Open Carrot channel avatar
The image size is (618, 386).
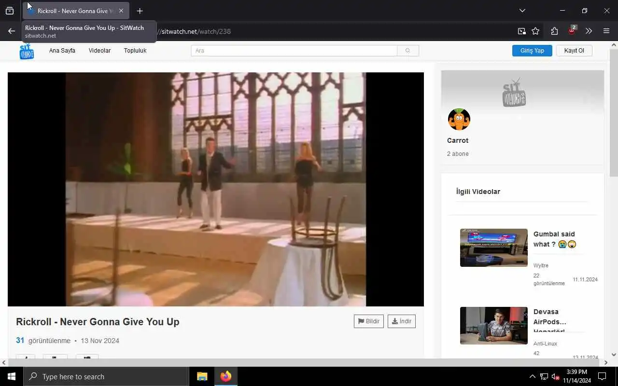pyautogui.click(x=459, y=119)
